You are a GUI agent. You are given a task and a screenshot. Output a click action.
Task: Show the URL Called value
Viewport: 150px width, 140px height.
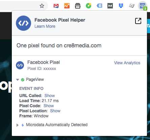[50, 96]
